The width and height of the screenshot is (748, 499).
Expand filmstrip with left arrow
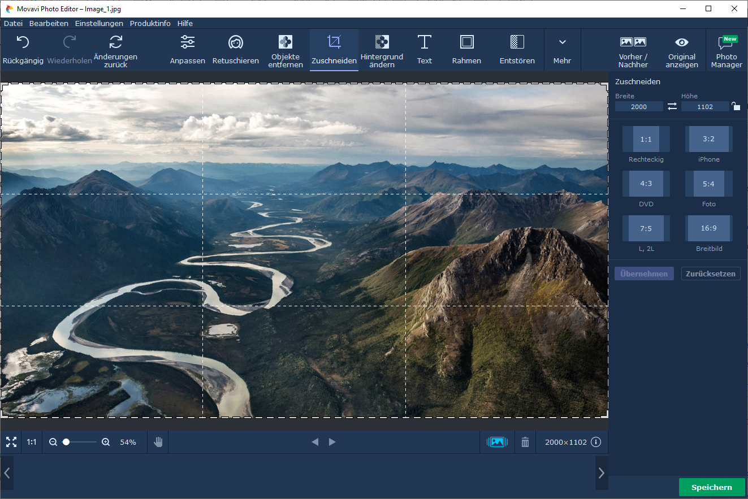coord(7,473)
